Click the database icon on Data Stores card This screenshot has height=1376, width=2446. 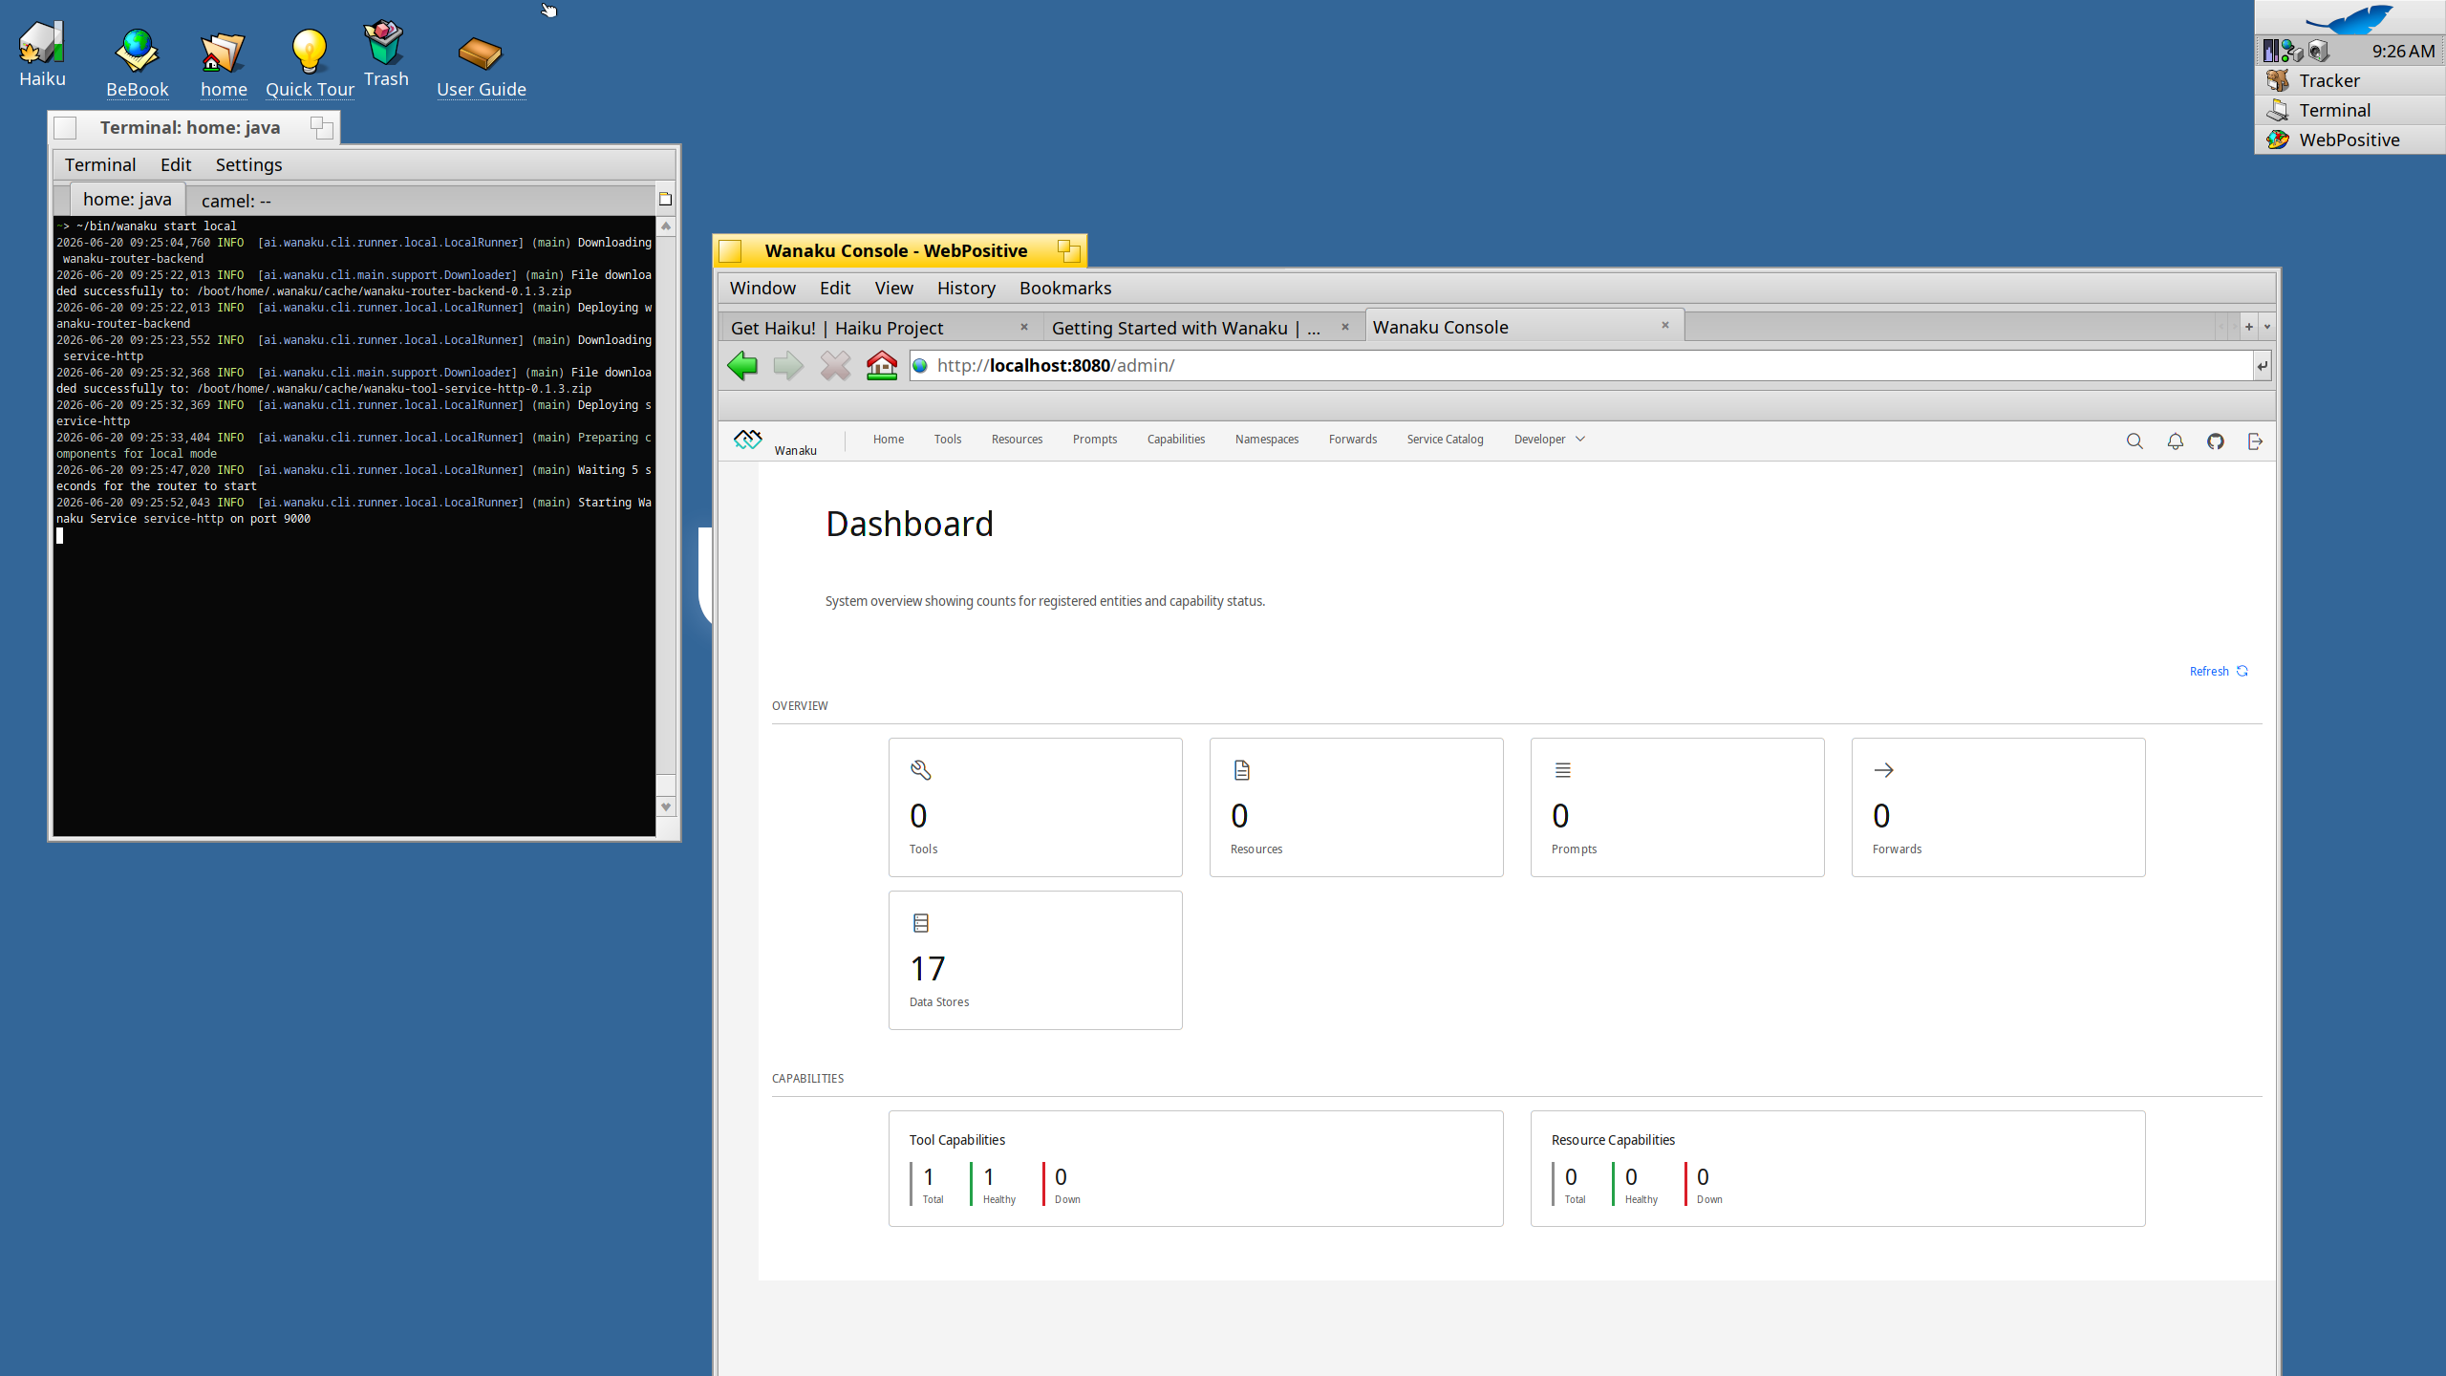(920, 923)
